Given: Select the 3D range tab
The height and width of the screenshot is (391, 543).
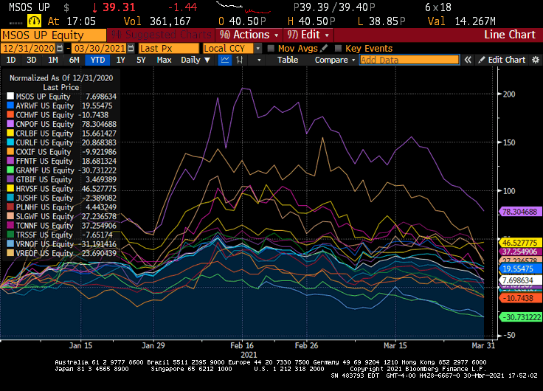Looking at the screenshot, I should 32,60.
